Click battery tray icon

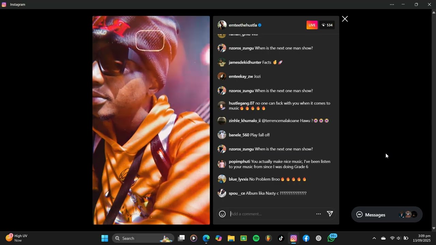[406, 238]
